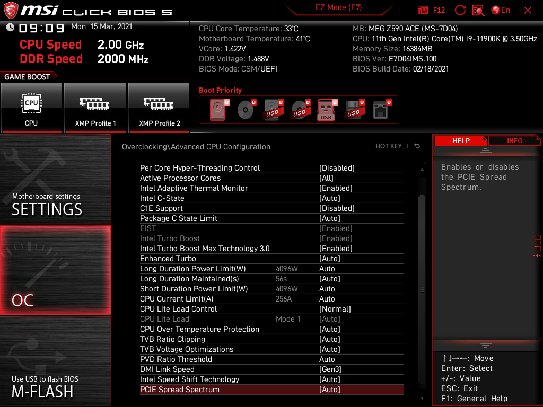Switch to EZ Mode (F7)
This screenshot has width=543, height=407.
pyautogui.click(x=338, y=7)
